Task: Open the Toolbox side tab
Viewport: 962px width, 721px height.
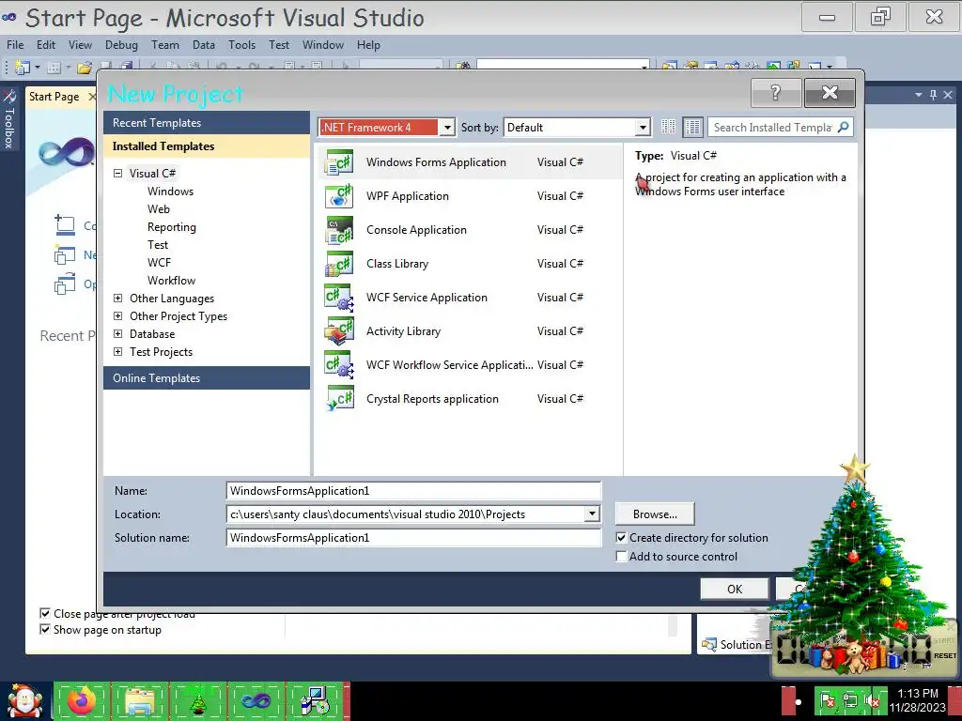Action: [9, 118]
